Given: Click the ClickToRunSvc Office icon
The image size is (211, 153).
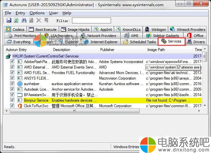Looking at the screenshot, I should click(x=20, y=106).
